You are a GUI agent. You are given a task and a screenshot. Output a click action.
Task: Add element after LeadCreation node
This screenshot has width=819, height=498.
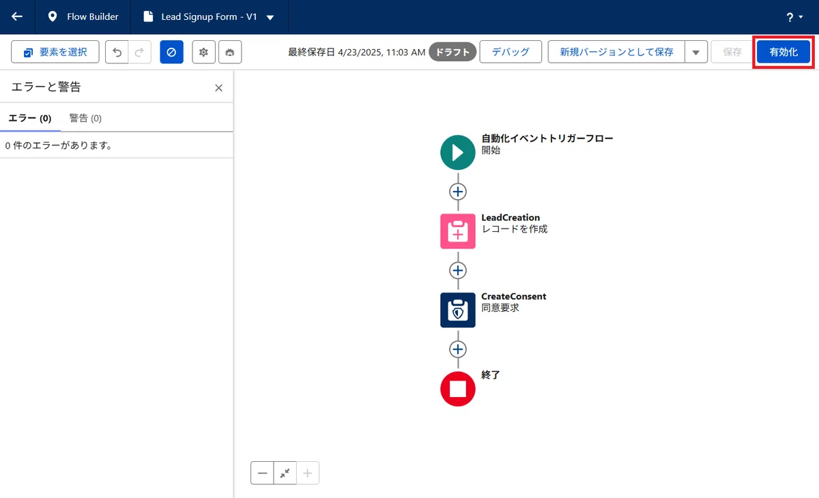pos(458,270)
